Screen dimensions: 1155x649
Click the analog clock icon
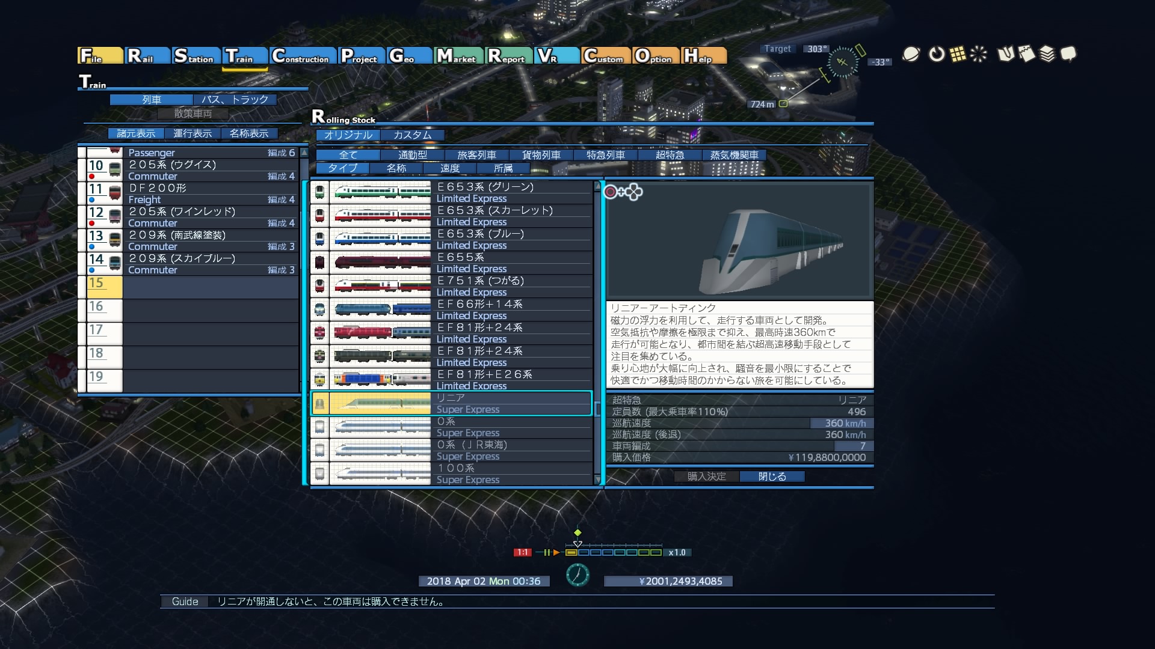click(577, 575)
